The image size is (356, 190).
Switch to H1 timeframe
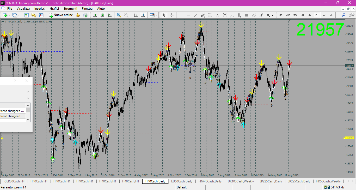[302, 15]
